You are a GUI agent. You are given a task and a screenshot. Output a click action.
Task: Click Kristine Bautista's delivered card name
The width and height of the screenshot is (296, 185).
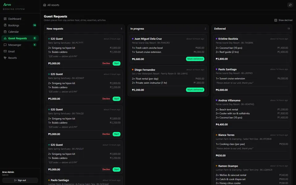click(x=228, y=39)
